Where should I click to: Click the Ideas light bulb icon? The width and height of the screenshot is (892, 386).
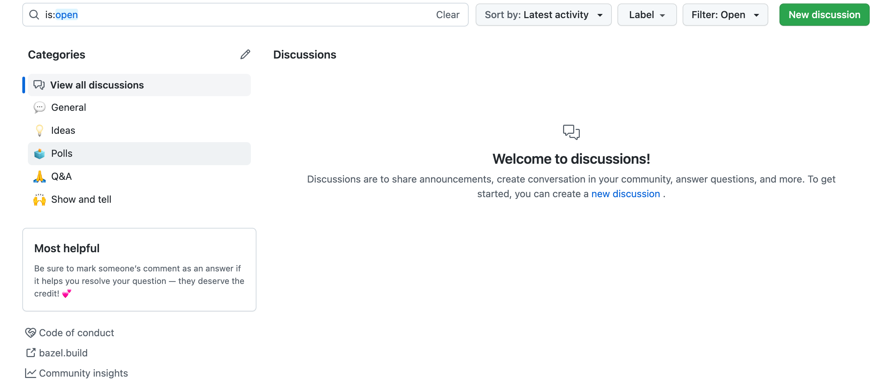(x=39, y=130)
